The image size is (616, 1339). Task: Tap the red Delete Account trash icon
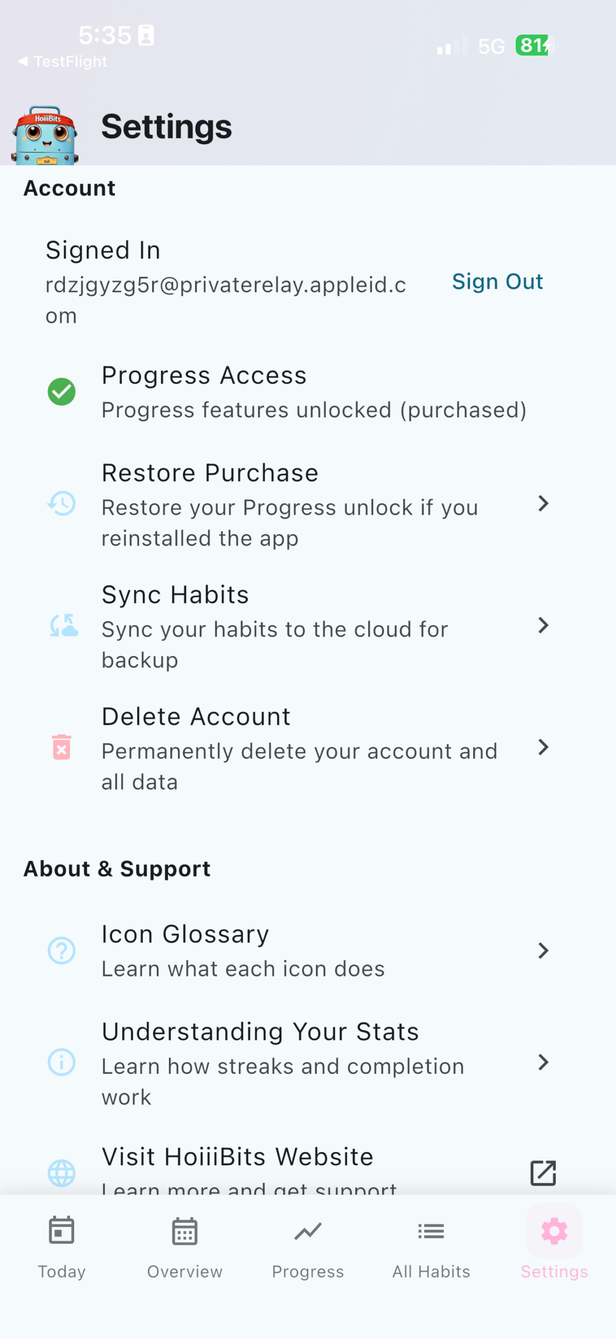tap(62, 747)
